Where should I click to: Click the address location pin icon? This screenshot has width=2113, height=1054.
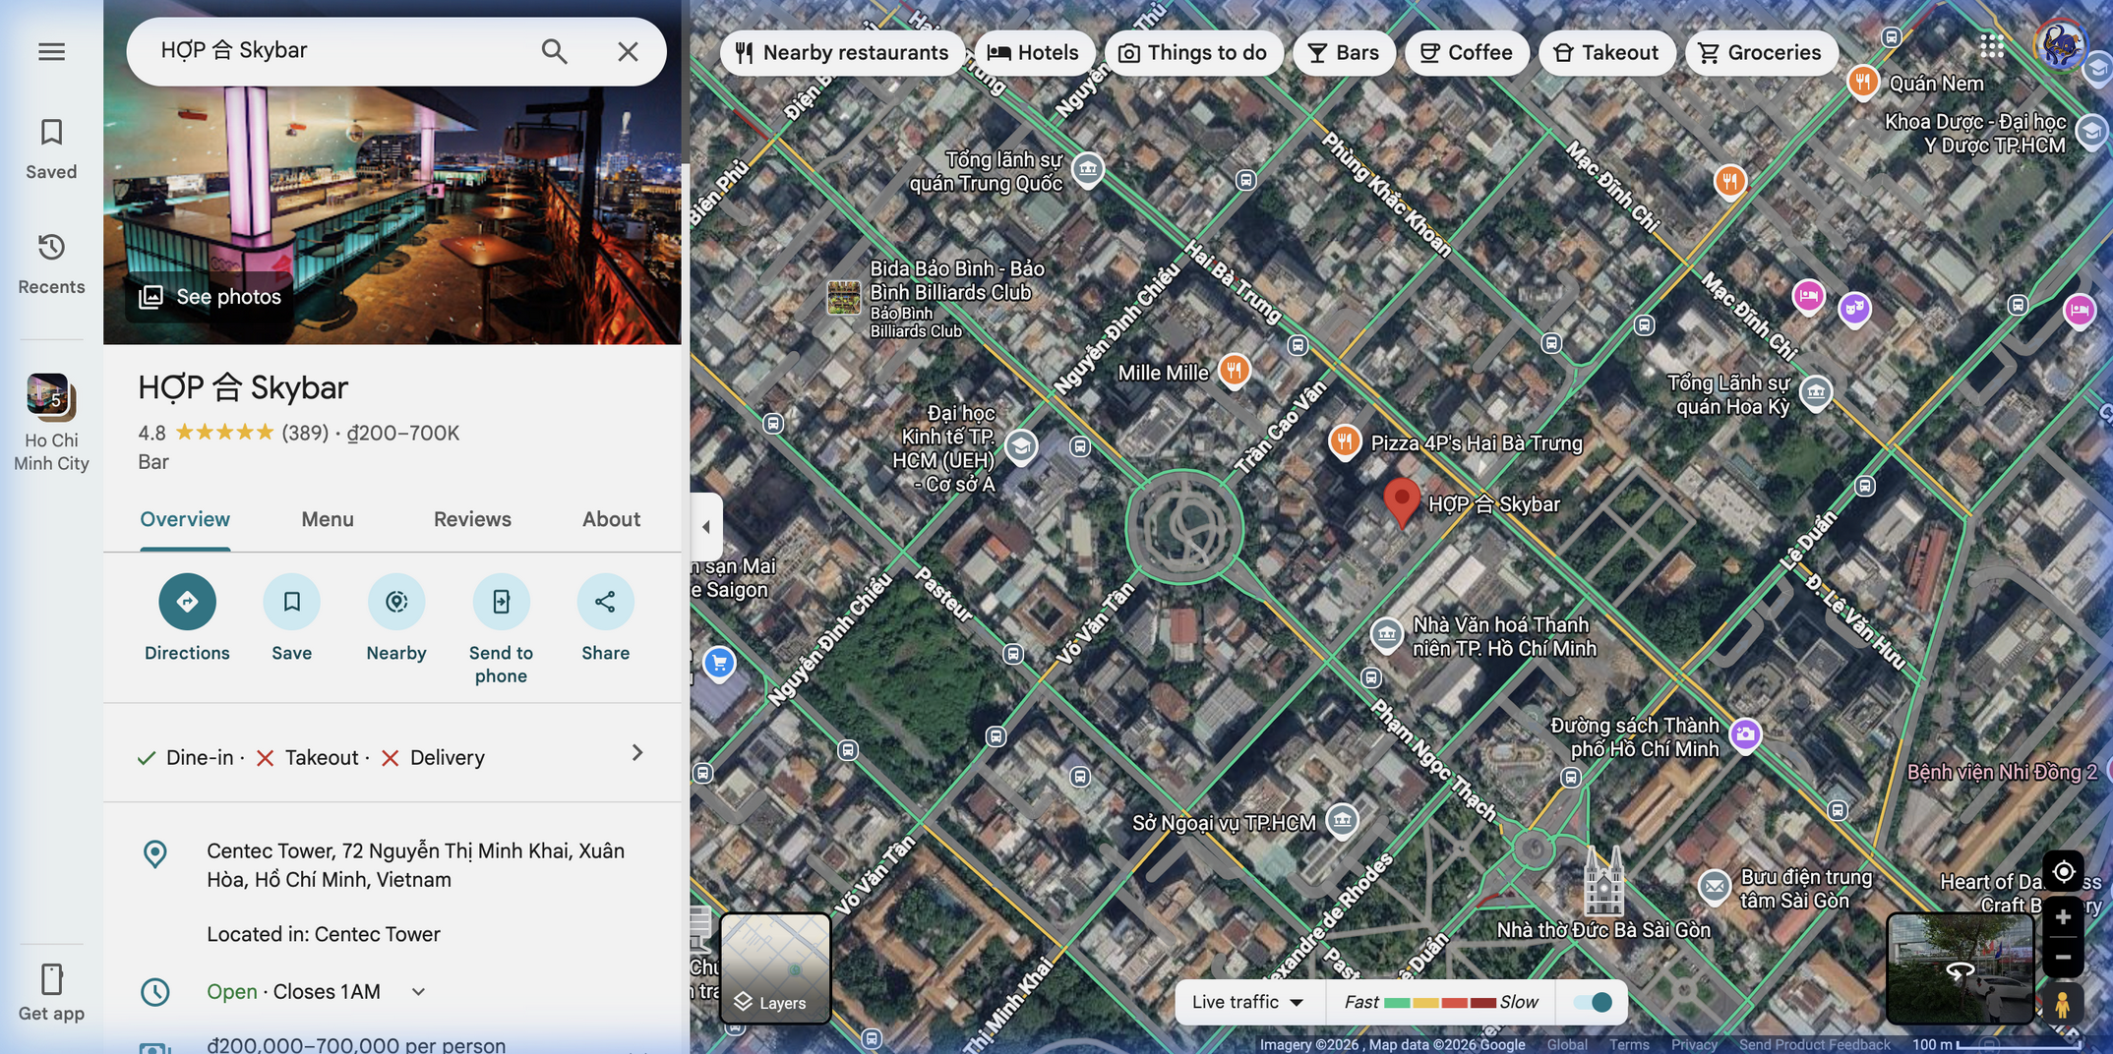(155, 853)
